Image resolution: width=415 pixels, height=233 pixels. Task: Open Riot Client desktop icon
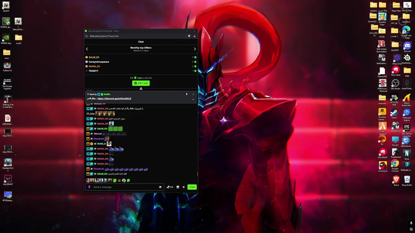(x=396, y=71)
